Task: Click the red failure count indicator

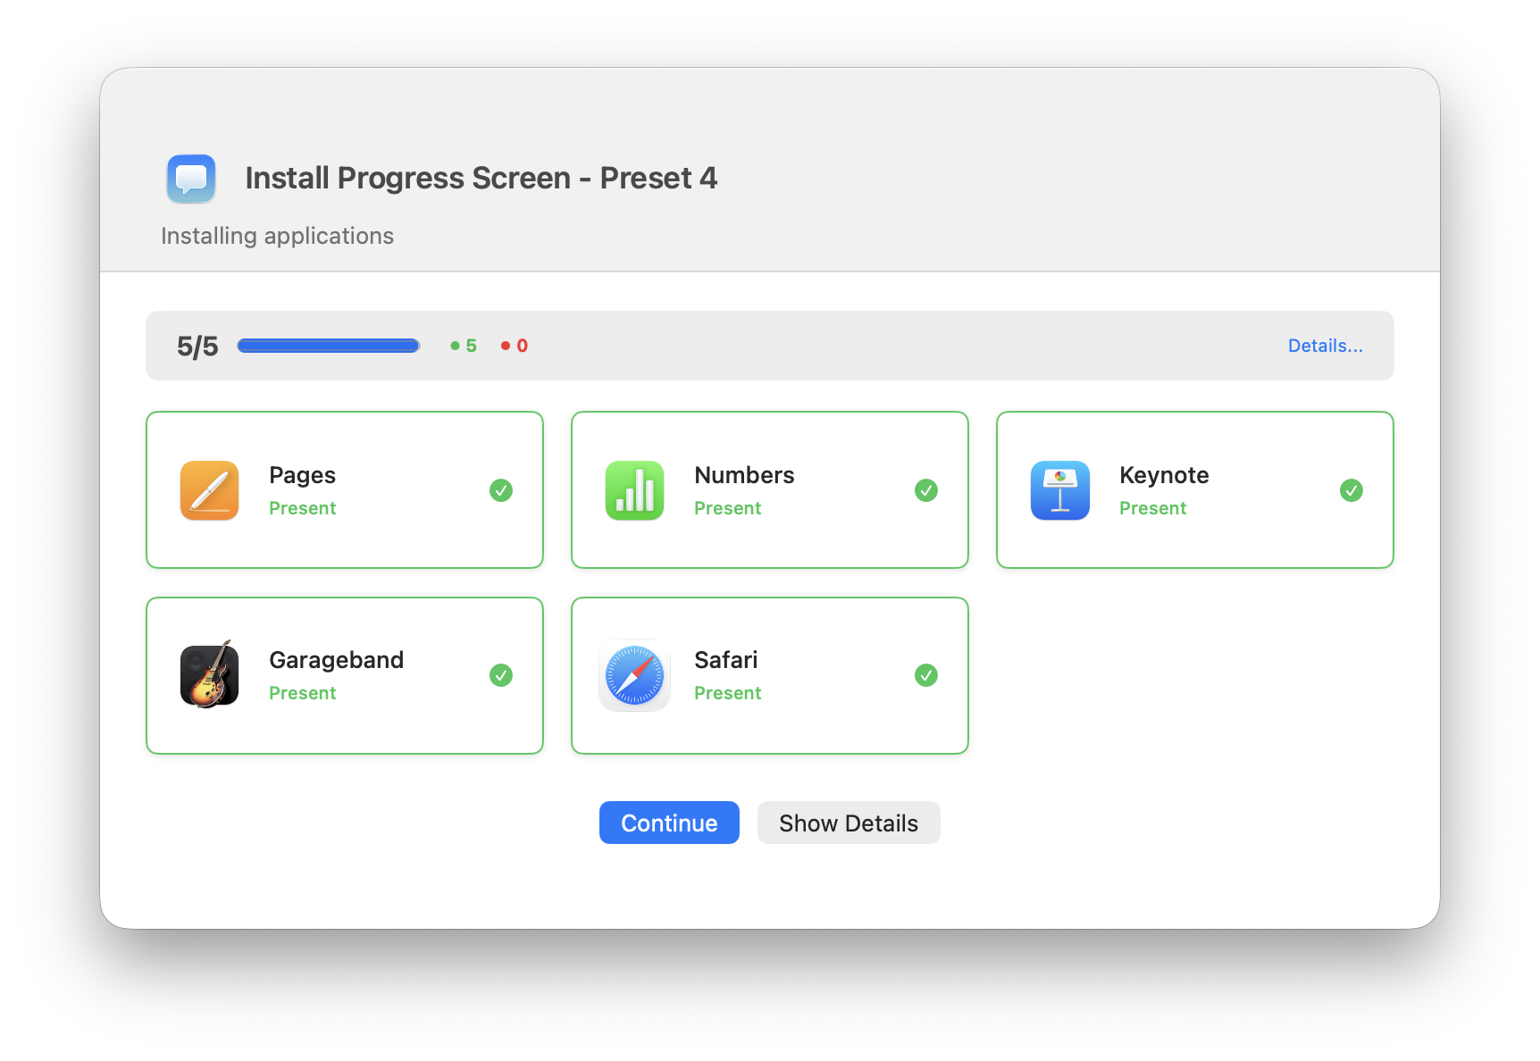Action: [x=515, y=346]
